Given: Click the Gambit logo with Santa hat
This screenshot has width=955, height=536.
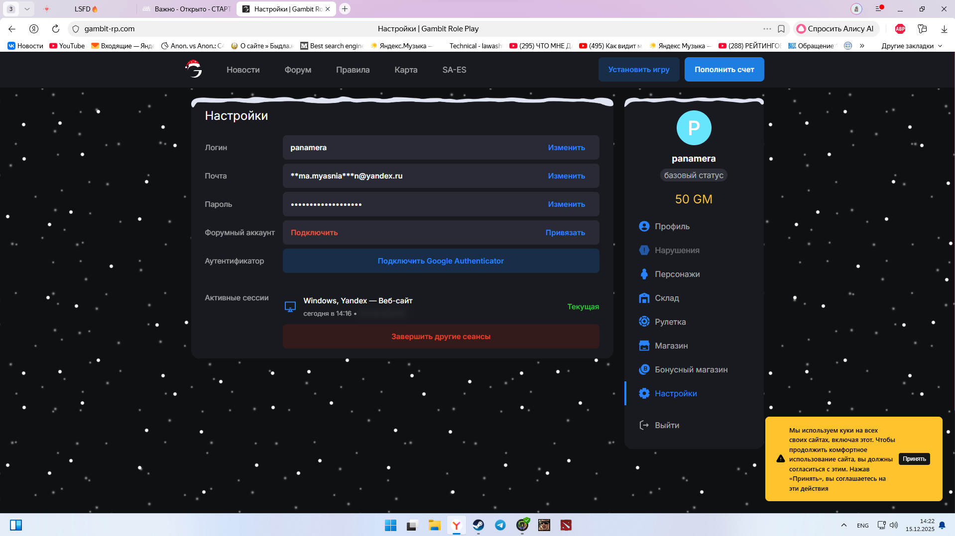Looking at the screenshot, I should pos(194,69).
